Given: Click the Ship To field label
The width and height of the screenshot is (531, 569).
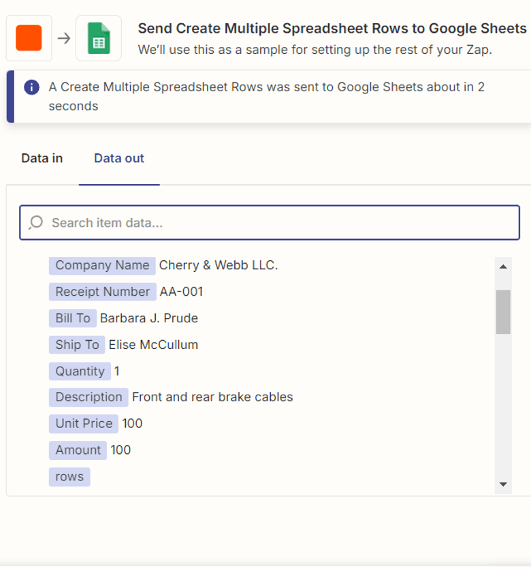Looking at the screenshot, I should tap(77, 345).
